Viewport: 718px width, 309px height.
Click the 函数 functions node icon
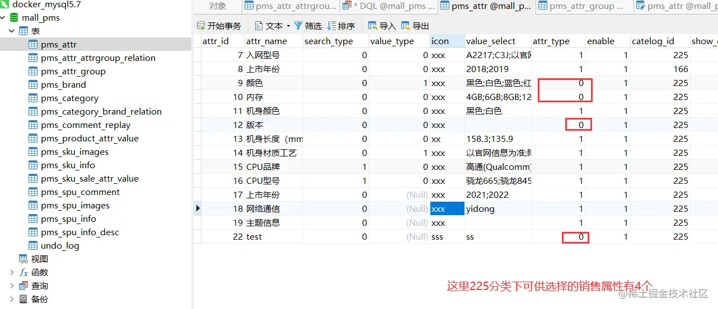point(24,273)
